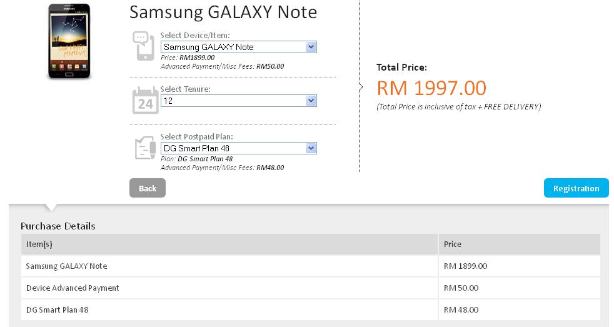Viewport: 614px width, 327px height.
Task: Open the Select Device/Item dropdown
Action: (x=239, y=47)
